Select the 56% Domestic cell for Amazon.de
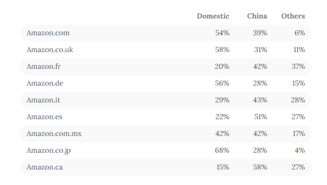The image size is (327, 185). (222, 83)
